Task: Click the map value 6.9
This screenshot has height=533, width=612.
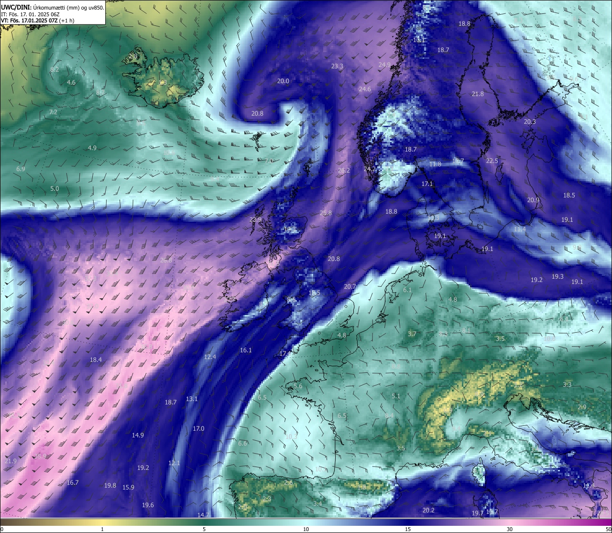Action: [21, 169]
